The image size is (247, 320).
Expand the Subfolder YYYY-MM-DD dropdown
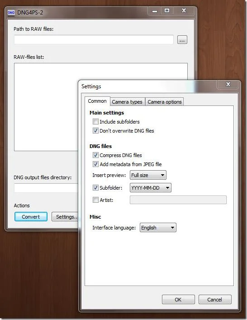pos(151,188)
